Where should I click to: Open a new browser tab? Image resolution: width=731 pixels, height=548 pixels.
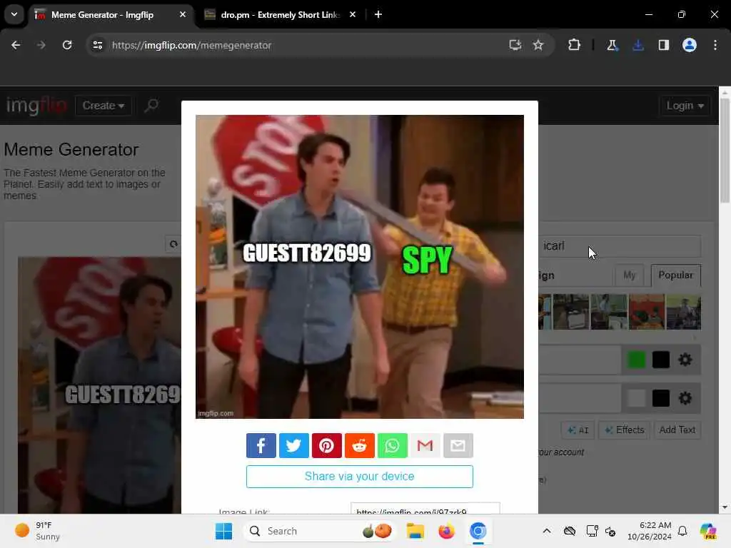378,14
